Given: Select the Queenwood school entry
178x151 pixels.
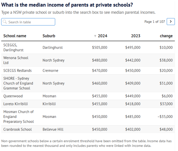Looking at the screenshot, I should point(13,96).
